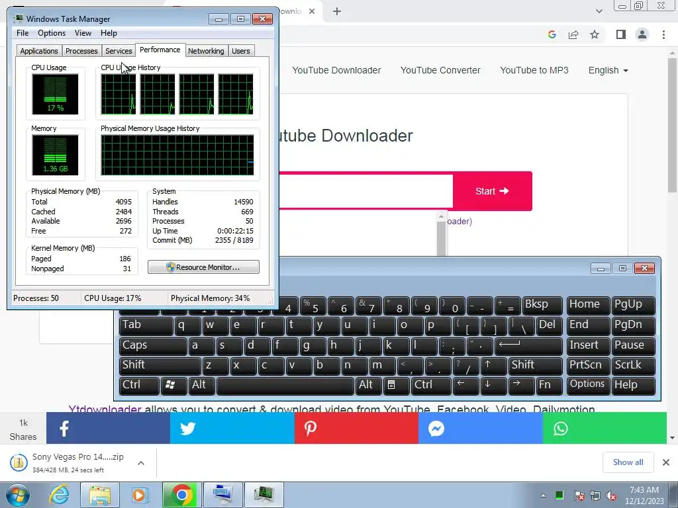Image resolution: width=678 pixels, height=508 pixels.
Task: Click the up arrow key on the on-screen keyboard
Action: pos(494,365)
